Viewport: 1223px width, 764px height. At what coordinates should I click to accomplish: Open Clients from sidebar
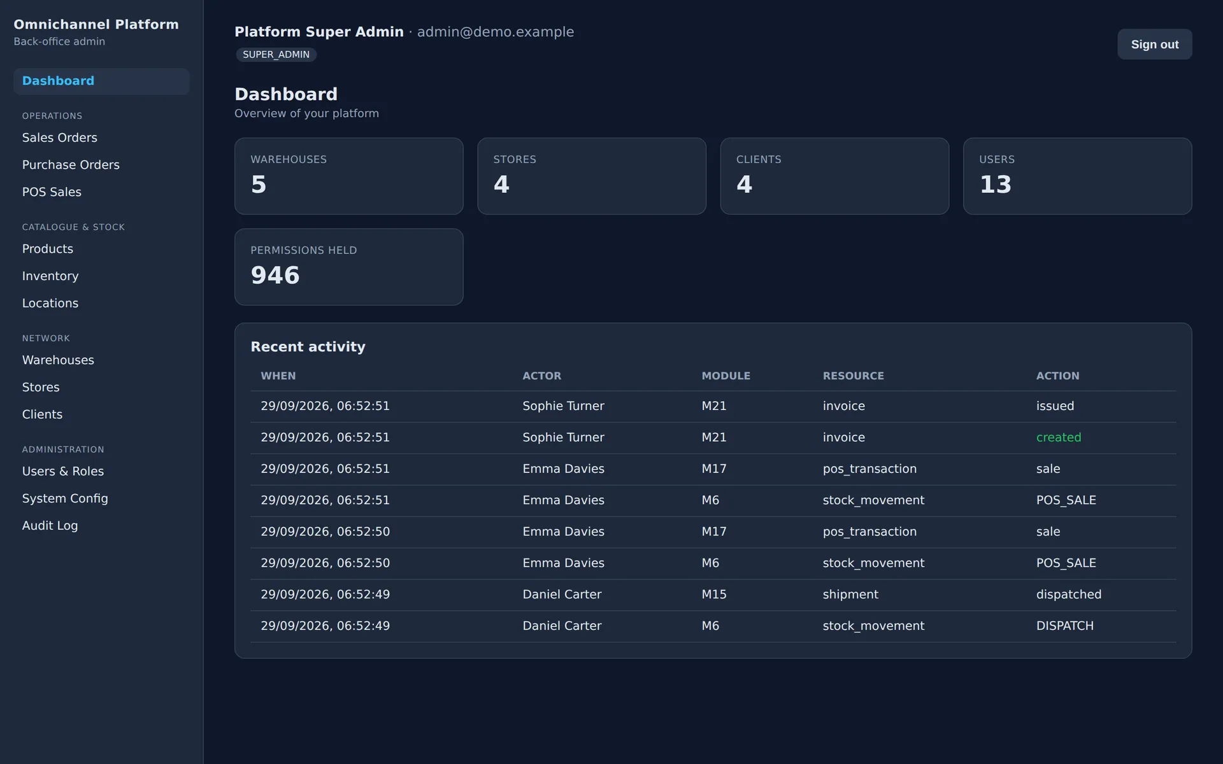pyautogui.click(x=42, y=414)
